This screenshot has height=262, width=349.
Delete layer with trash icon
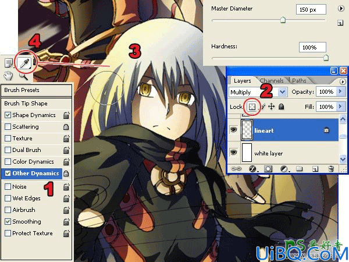click(x=331, y=169)
